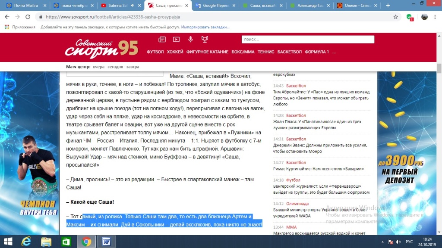Viewport: 442px width, 248px height.
Task: Open the volume control in system tray
Action: coord(398,242)
